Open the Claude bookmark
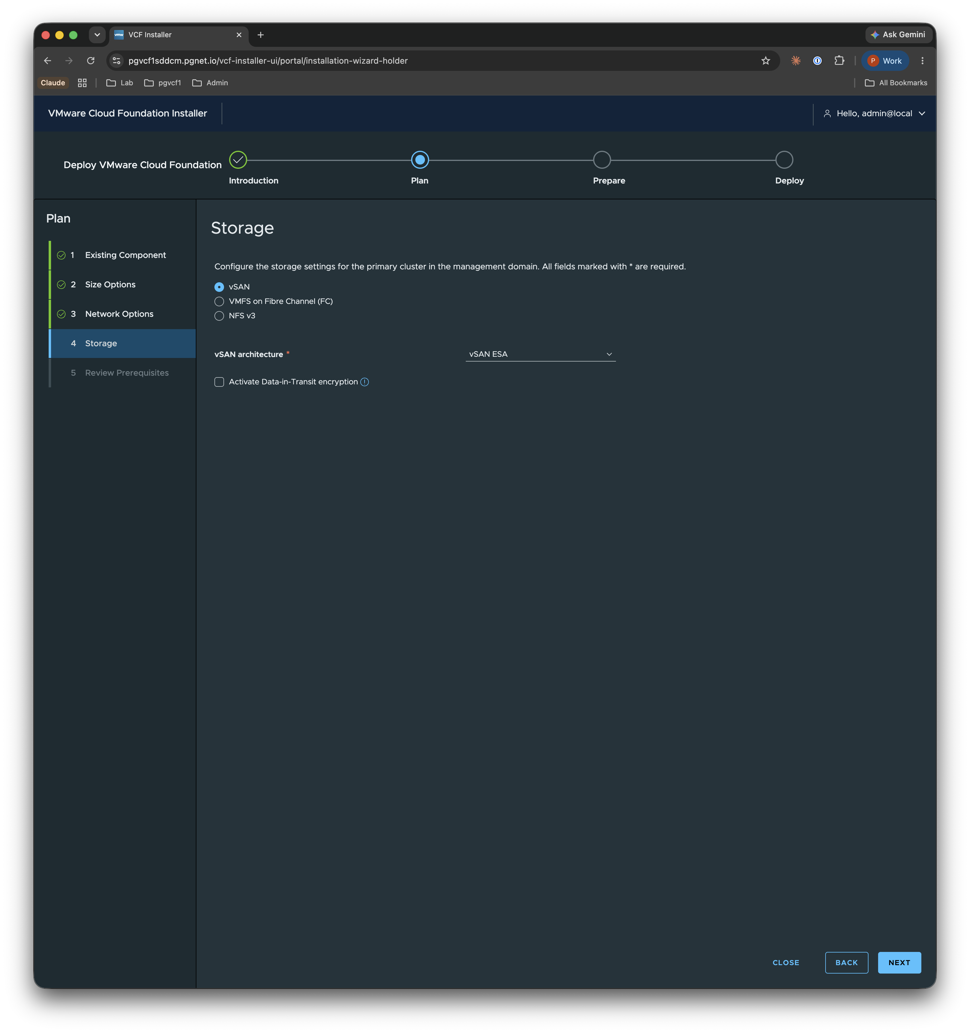Viewport: 970px width, 1033px height. point(53,83)
